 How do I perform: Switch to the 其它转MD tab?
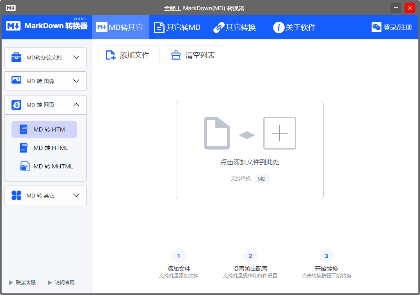pyautogui.click(x=177, y=27)
